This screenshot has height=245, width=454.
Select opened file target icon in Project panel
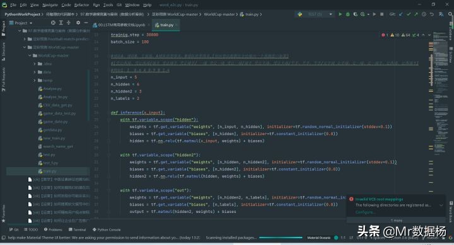pyautogui.click(x=53, y=23)
